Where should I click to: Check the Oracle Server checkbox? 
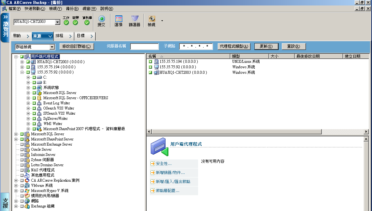22,149
